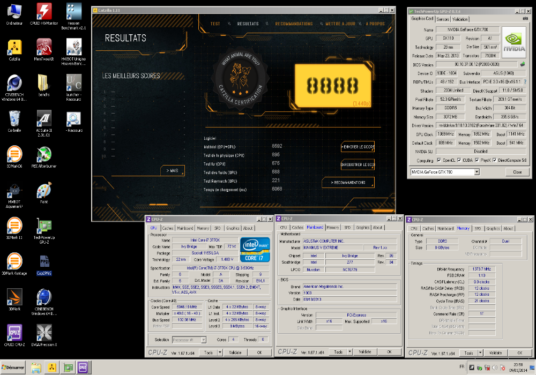The image size is (536, 375).
Task: Expand Tools dropdown arrow in CPU-Z CPU window
Action: click(220, 352)
